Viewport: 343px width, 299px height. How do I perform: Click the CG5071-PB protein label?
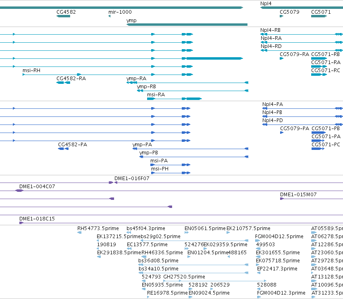coord(326,129)
